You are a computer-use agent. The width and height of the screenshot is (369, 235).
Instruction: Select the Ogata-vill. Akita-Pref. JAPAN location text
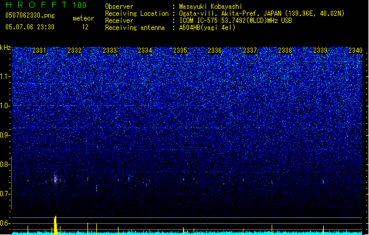[262, 14]
